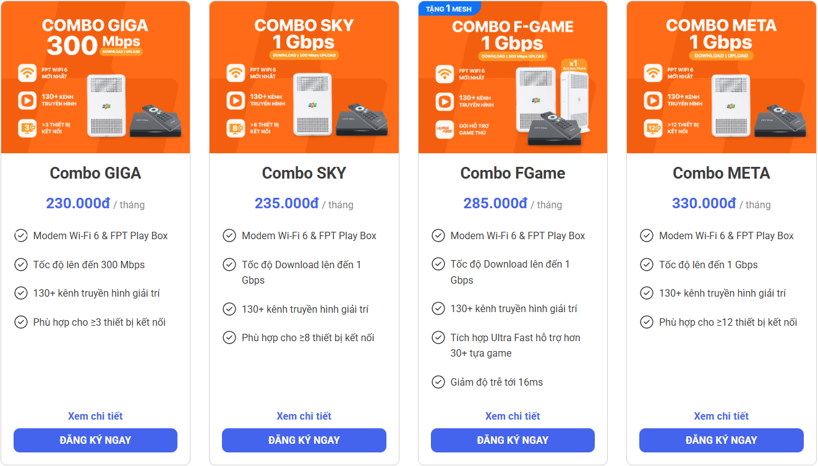This screenshot has width=818, height=466.
Task: Click the play channel icon on Combo SKY banner
Action: point(236,100)
